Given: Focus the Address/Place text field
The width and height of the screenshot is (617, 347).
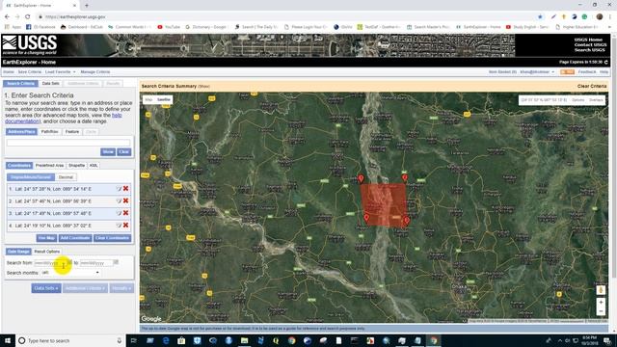Looking at the screenshot, I should coord(68,143).
